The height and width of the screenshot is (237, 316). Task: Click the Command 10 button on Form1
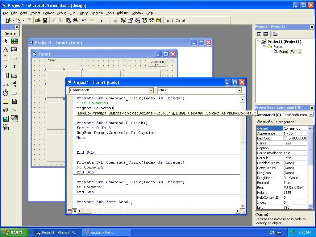click(156, 63)
